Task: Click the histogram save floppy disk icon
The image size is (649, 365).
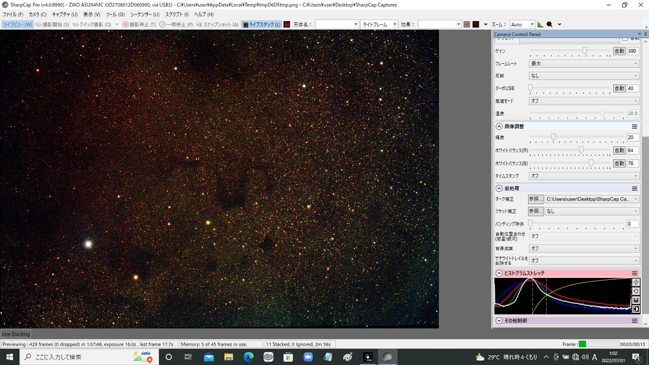Action: [636, 300]
